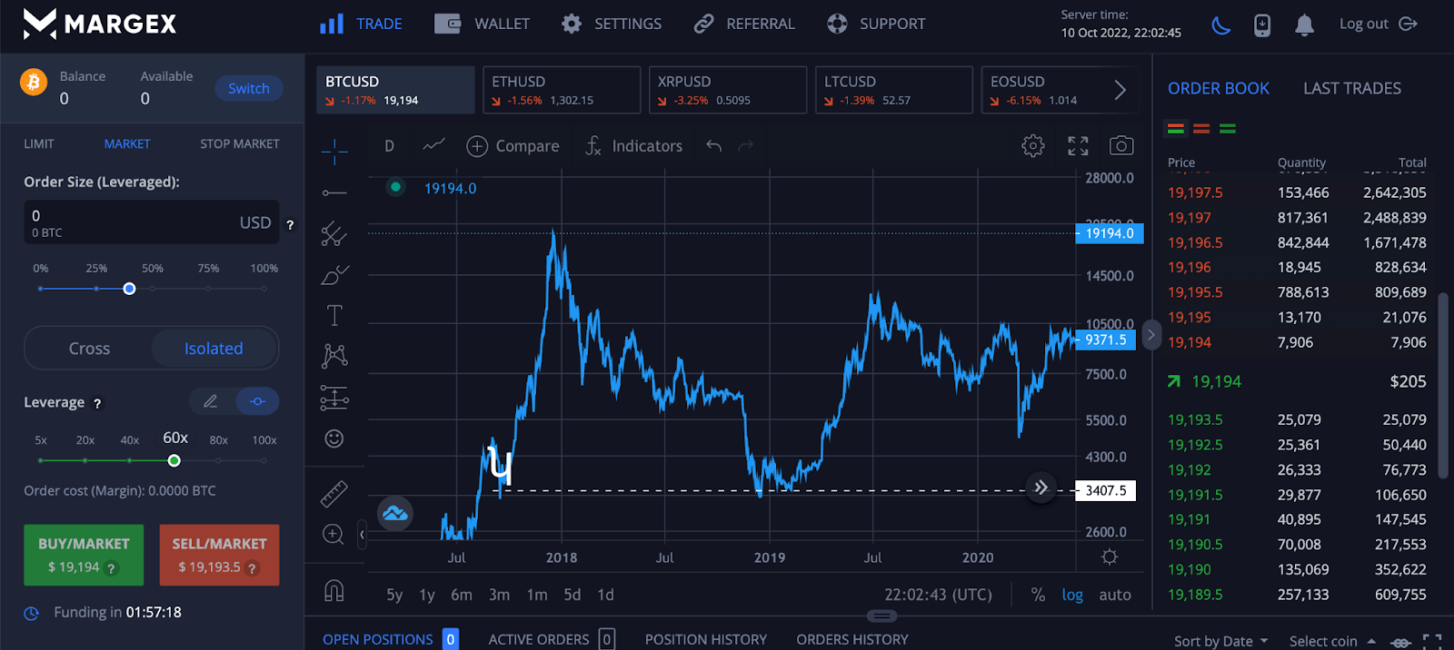Open the Compare symbols button
The width and height of the screenshot is (1454, 650).
coord(513,145)
